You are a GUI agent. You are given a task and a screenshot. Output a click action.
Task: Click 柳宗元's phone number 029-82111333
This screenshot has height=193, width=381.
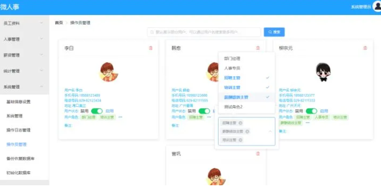coord(304,101)
